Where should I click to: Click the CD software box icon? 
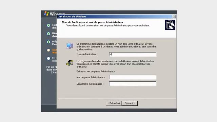(170, 25)
